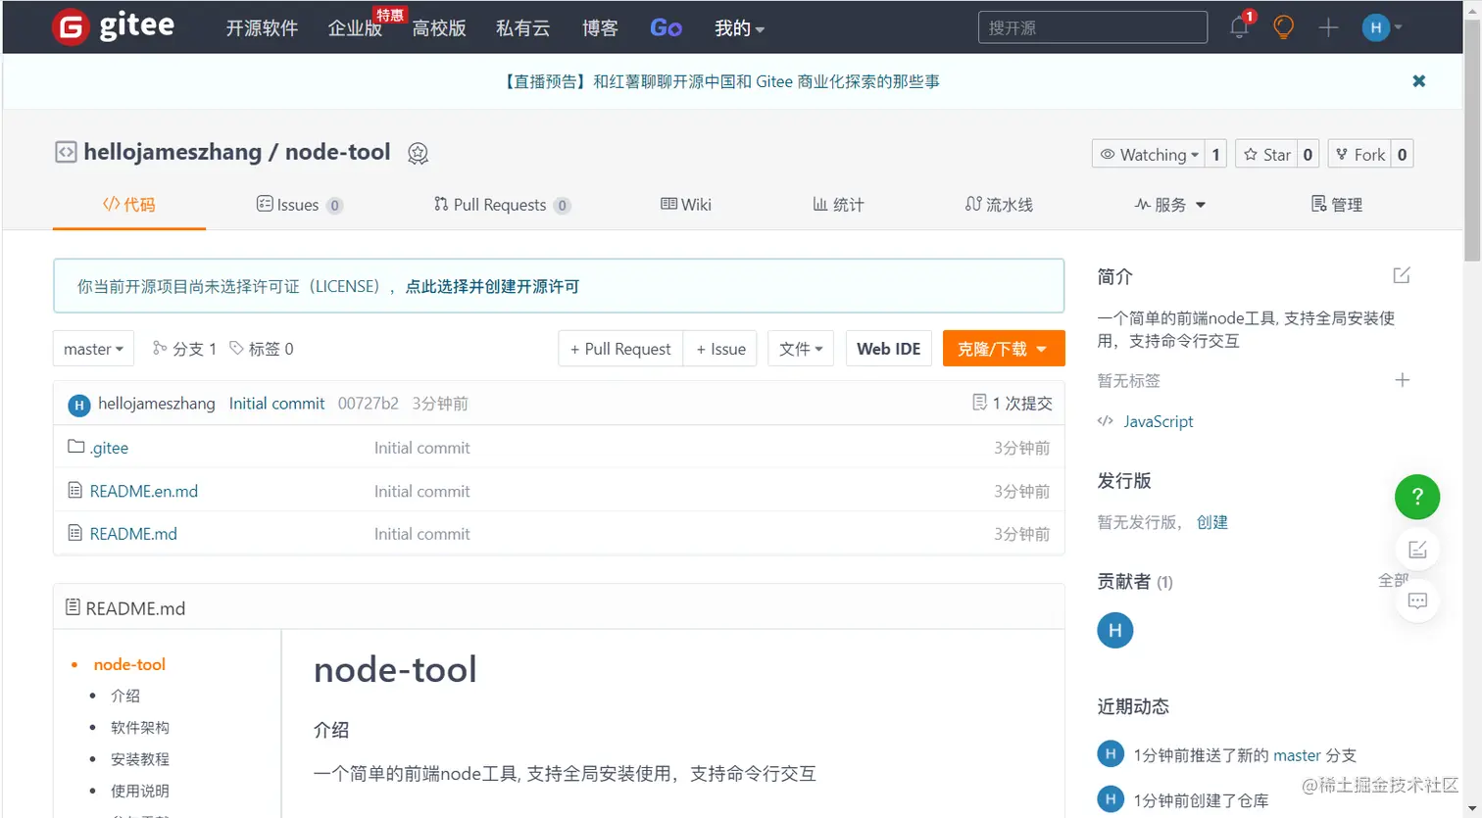The image size is (1482, 818).
Task: Click the orange lightbulb icon in header
Action: coord(1283,27)
